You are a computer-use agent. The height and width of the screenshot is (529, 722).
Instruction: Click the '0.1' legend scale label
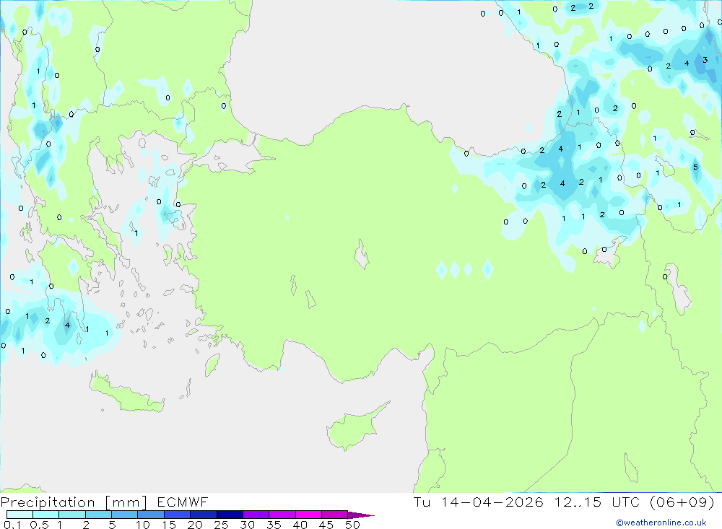pyautogui.click(x=12, y=525)
